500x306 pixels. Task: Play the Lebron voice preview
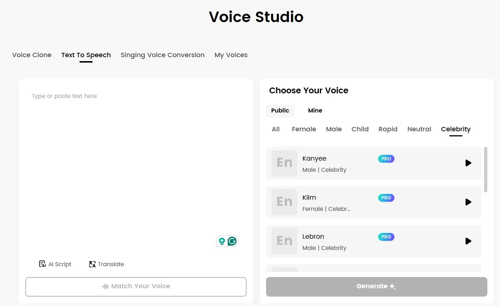point(468,241)
